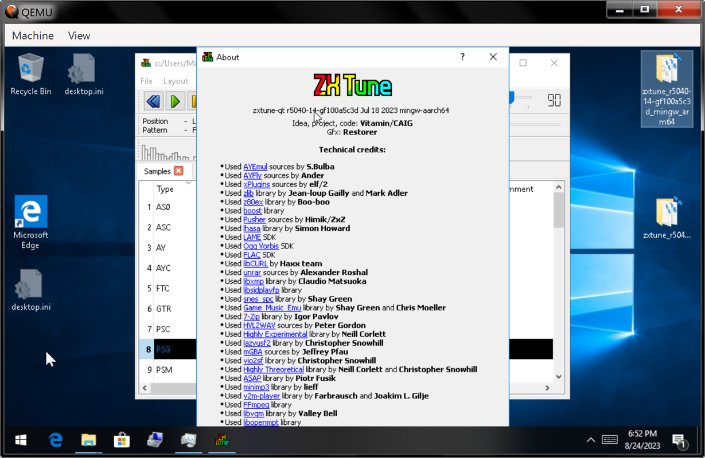Click the volume slider handle in ZXTune
Viewport: 705px width, 458px height.
point(512,98)
